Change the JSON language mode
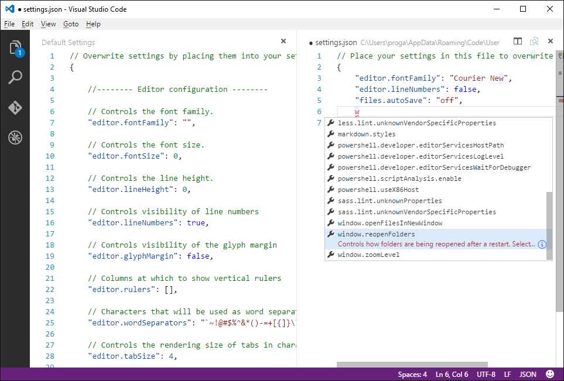This screenshot has width=564, height=381. point(528,375)
